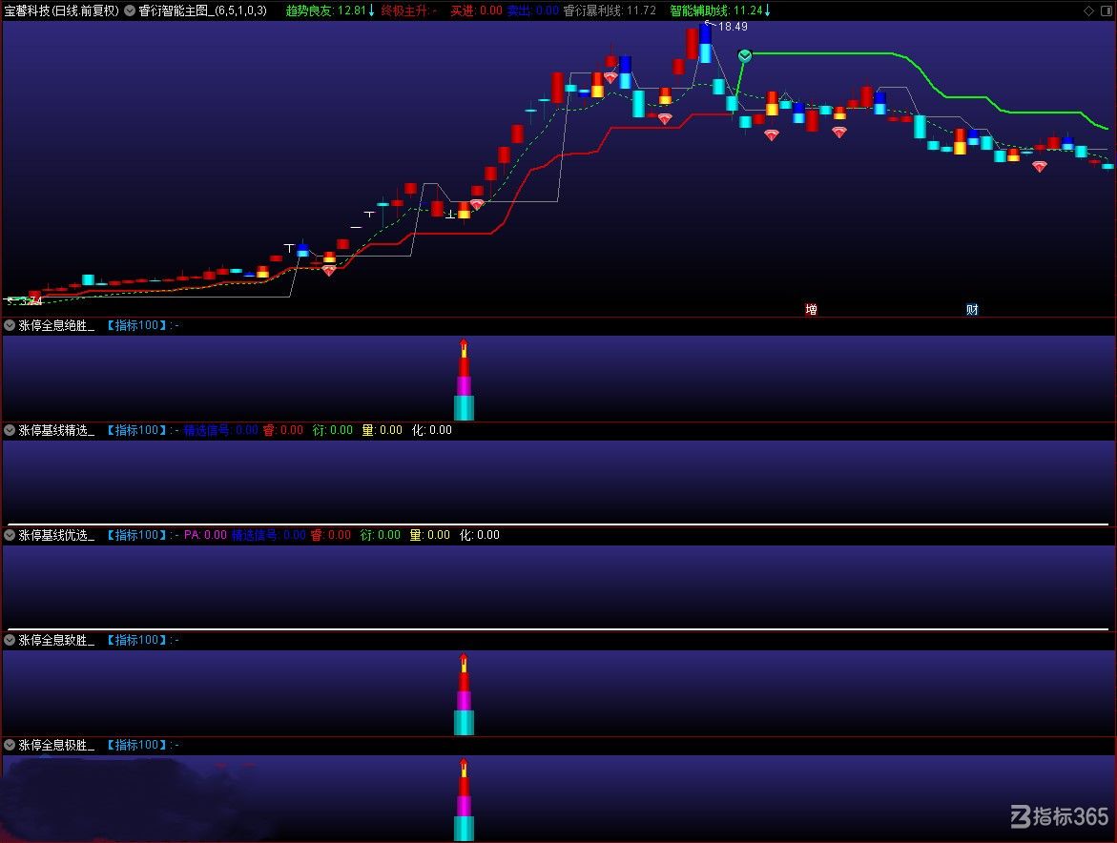Expand the 涨停基线精选_ panel dropdown circle
The height and width of the screenshot is (843, 1117).
coord(10,430)
